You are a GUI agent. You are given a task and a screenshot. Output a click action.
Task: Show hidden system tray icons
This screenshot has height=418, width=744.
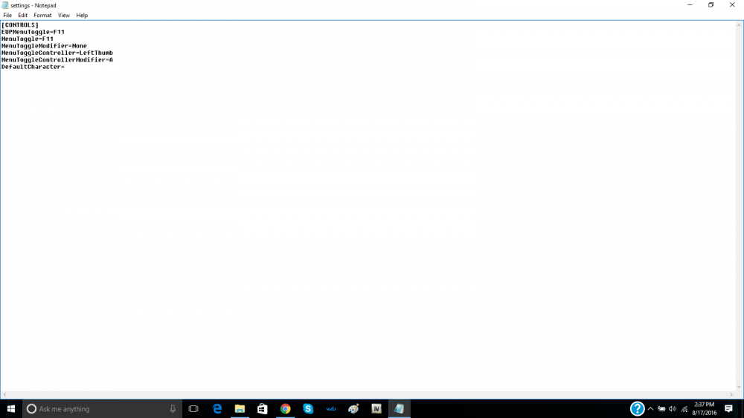tap(650, 409)
